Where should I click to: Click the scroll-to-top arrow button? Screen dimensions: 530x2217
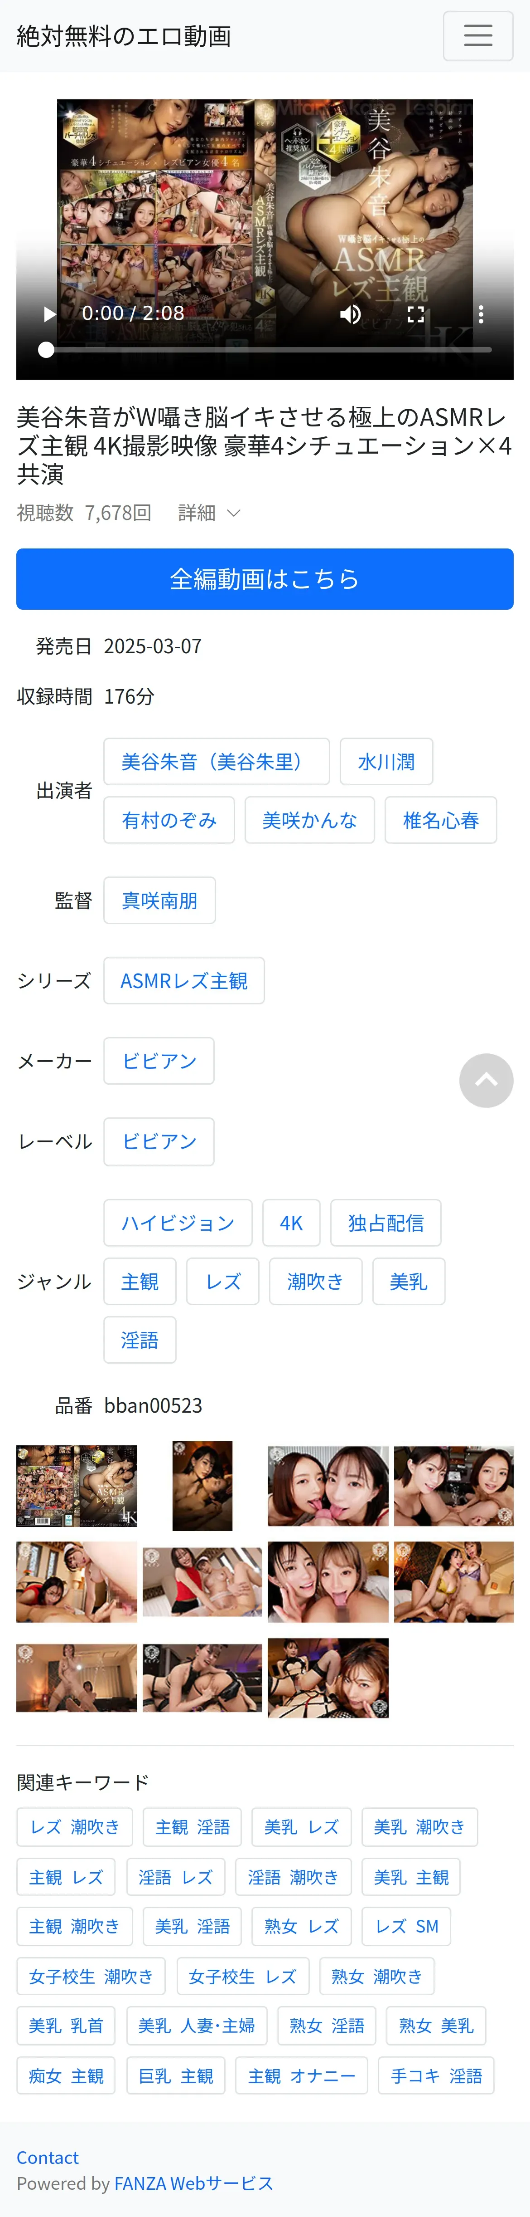point(485,1080)
